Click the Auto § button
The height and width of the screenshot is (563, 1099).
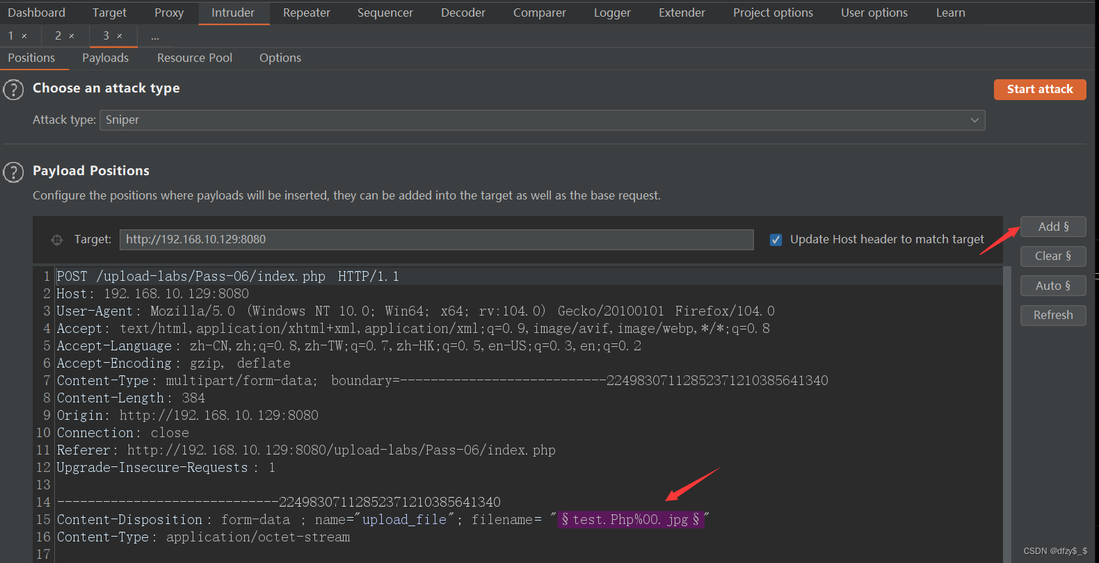click(x=1053, y=286)
